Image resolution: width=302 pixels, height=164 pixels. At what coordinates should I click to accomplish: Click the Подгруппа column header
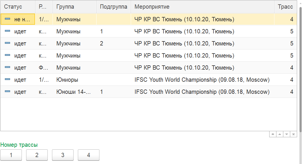[x=114, y=7]
